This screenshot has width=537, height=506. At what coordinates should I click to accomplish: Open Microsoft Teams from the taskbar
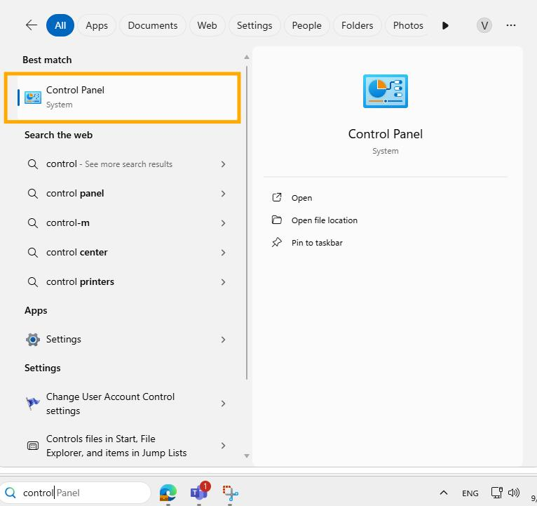tap(199, 492)
